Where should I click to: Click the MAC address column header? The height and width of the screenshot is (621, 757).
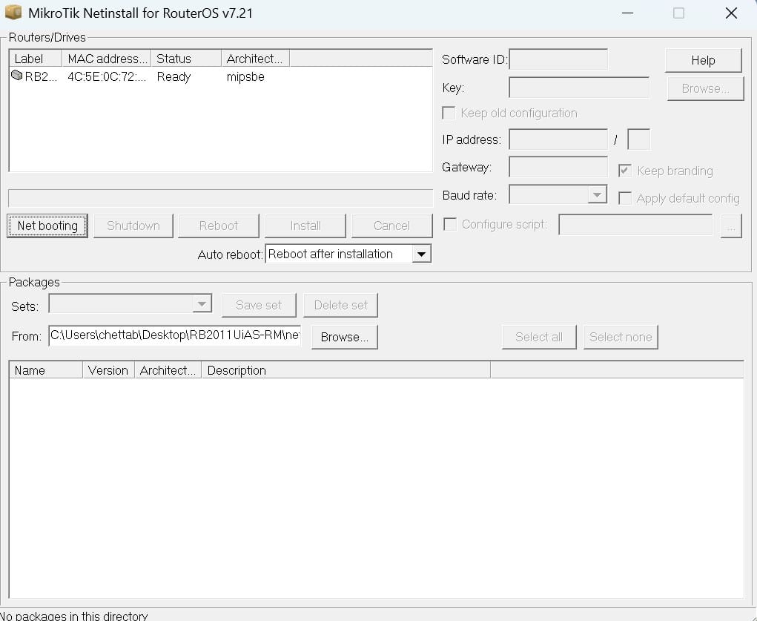(x=106, y=59)
